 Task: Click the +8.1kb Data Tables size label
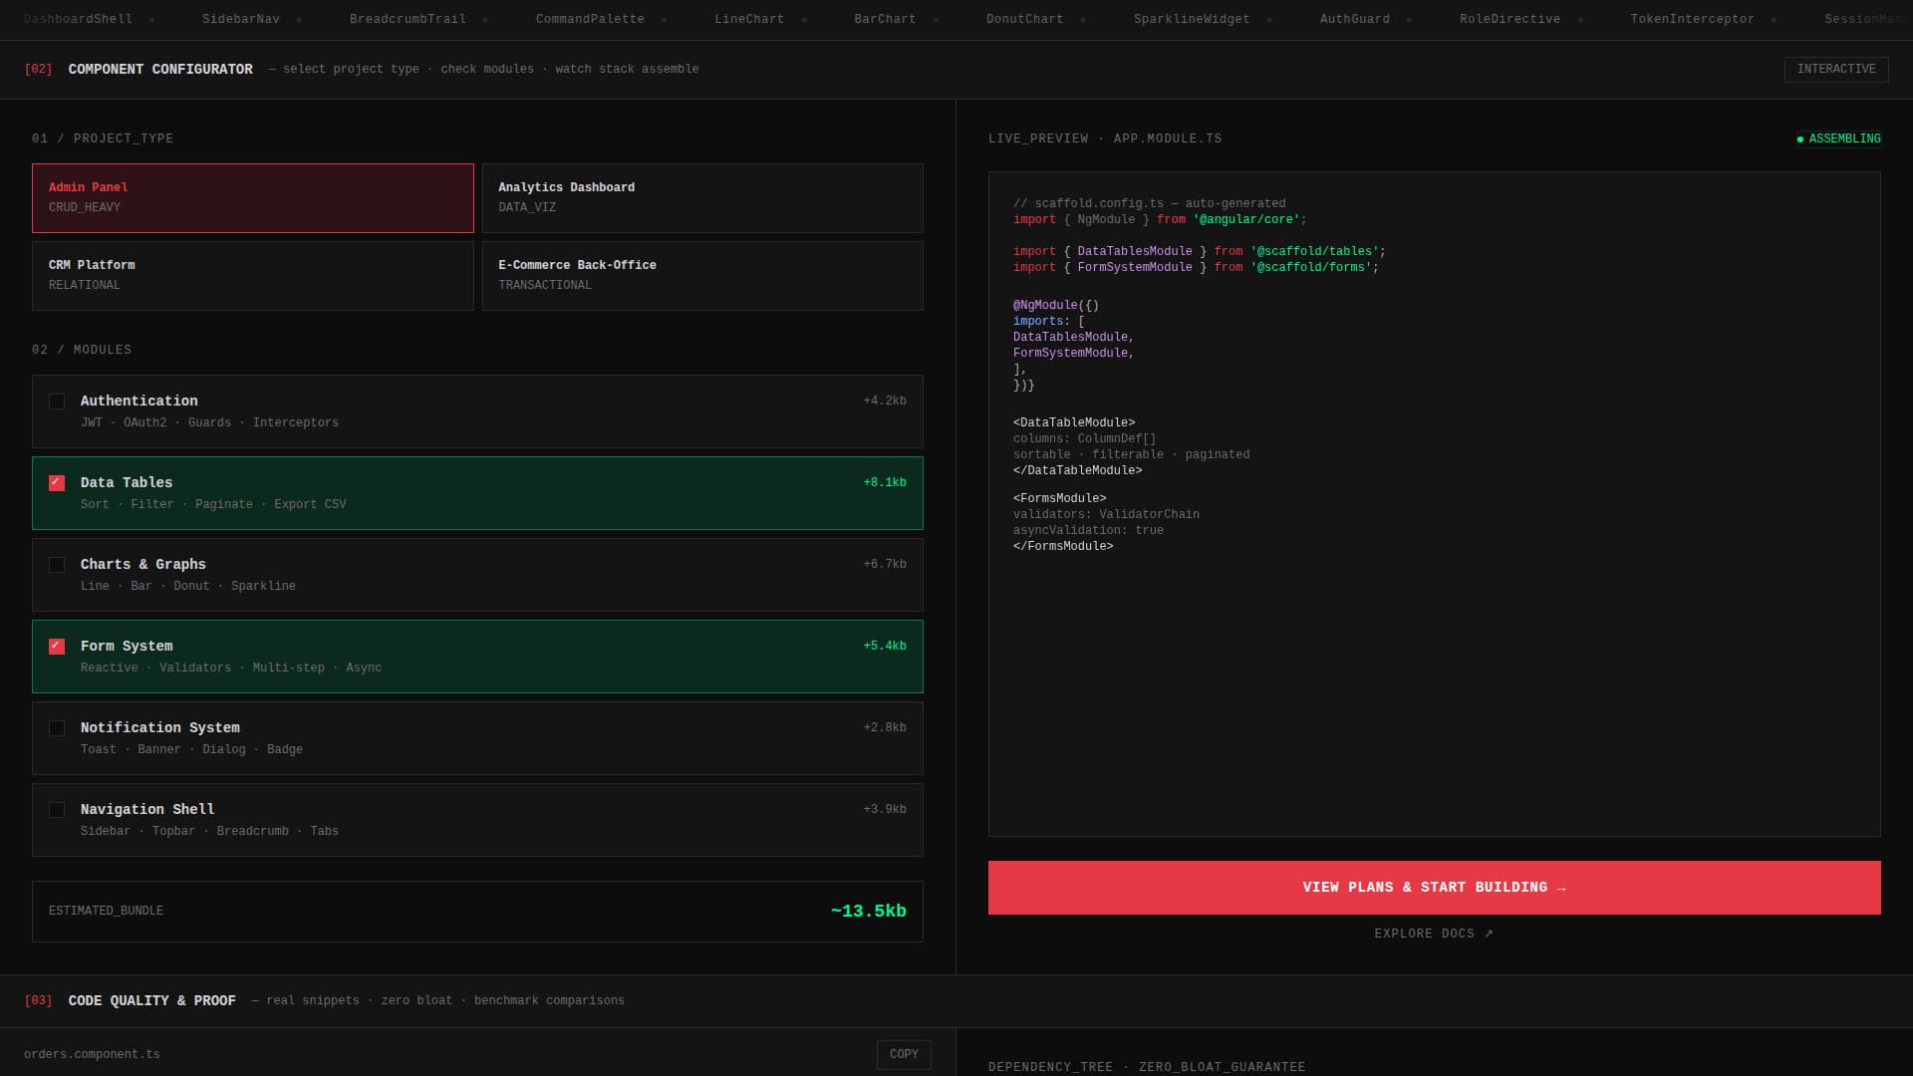coord(885,483)
